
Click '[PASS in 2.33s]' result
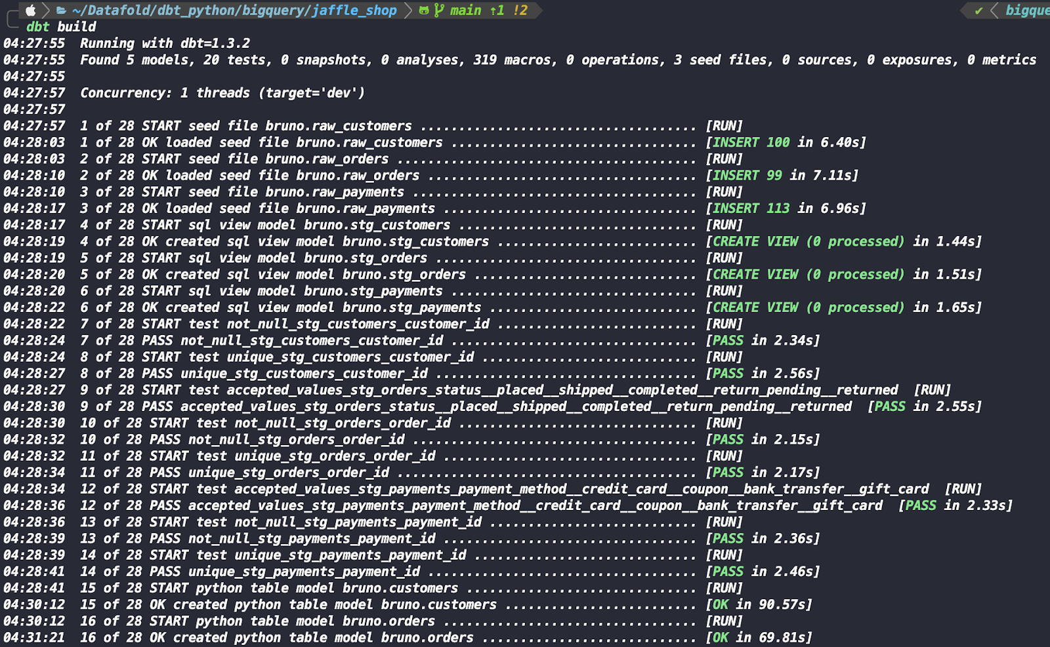coord(955,505)
